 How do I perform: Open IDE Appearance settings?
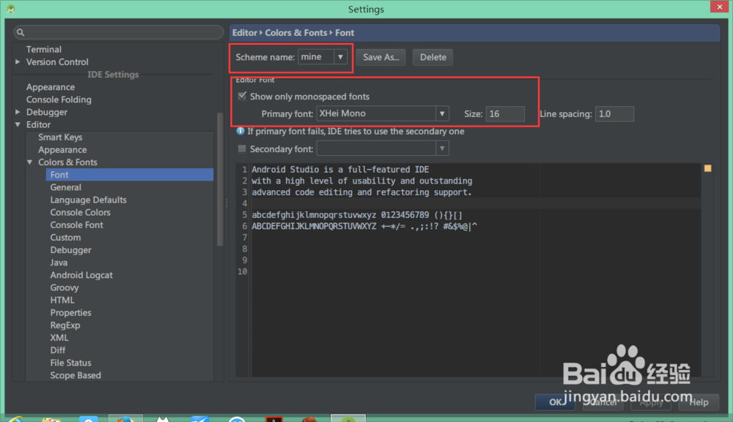pos(51,87)
